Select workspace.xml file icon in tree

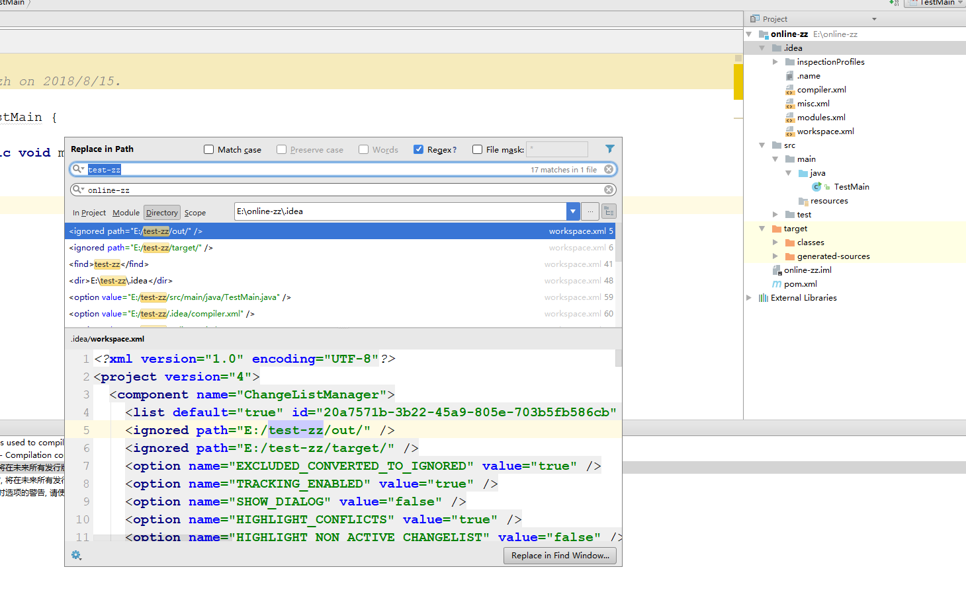[789, 131]
